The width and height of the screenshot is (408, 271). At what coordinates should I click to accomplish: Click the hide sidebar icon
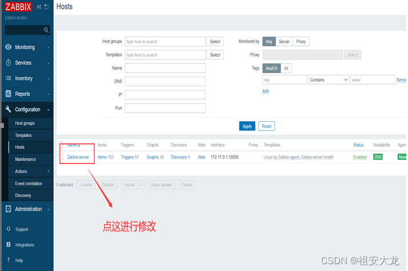click(47, 7)
